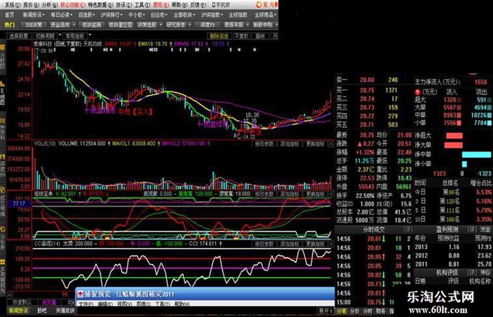Viewport: 493px width, 317px height.
Task: Click 添加指标 in VOL panel header
Action: click(290, 144)
